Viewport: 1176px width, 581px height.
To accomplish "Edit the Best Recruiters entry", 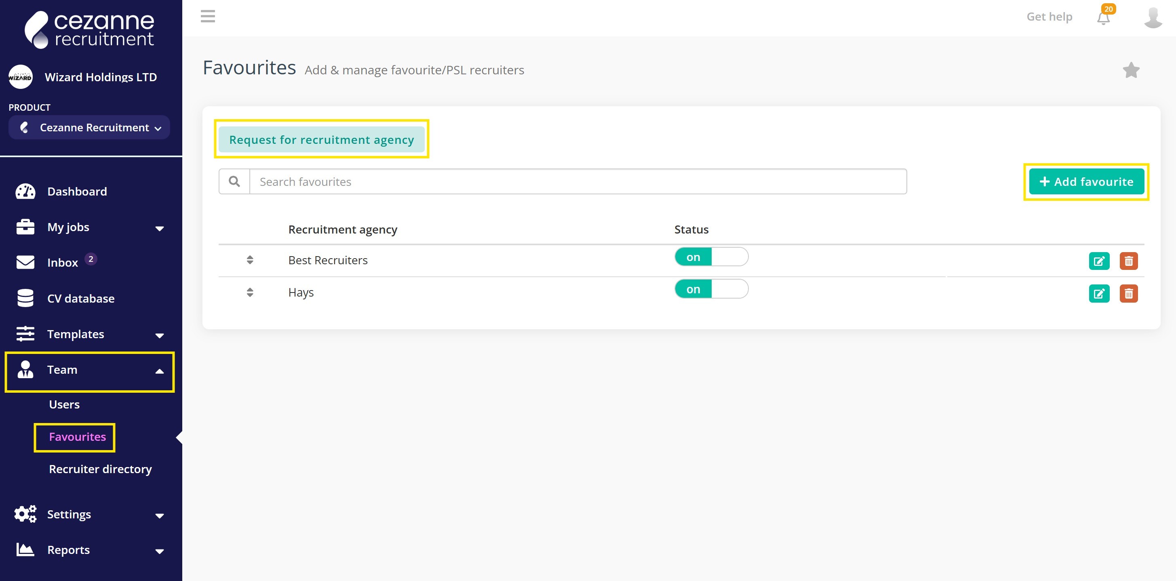I will [x=1099, y=261].
